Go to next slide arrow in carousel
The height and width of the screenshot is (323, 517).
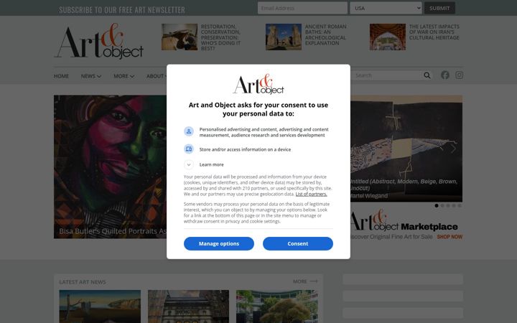[x=453, y=149]
